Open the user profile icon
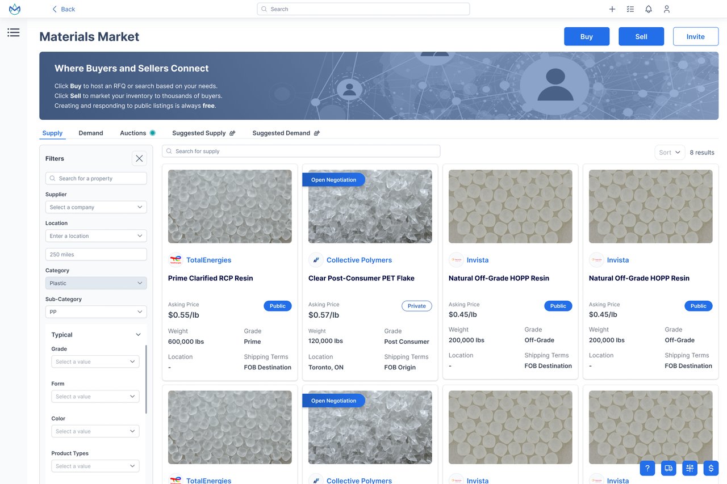The height and width of the screenshot is (484, 727). pos(666,9)
